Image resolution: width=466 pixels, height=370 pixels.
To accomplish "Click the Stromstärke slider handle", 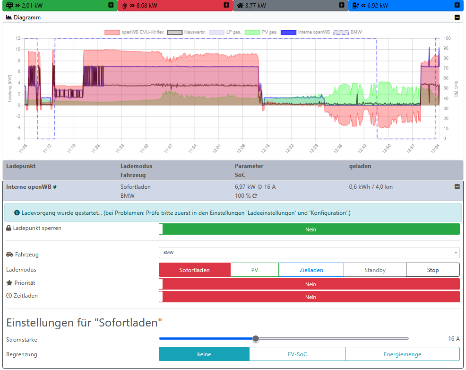I will [x=256, y=338].
